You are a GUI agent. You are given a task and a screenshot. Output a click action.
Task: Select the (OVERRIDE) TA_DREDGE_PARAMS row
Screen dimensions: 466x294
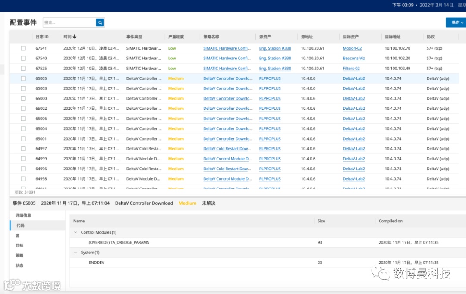tap(268, 242)
